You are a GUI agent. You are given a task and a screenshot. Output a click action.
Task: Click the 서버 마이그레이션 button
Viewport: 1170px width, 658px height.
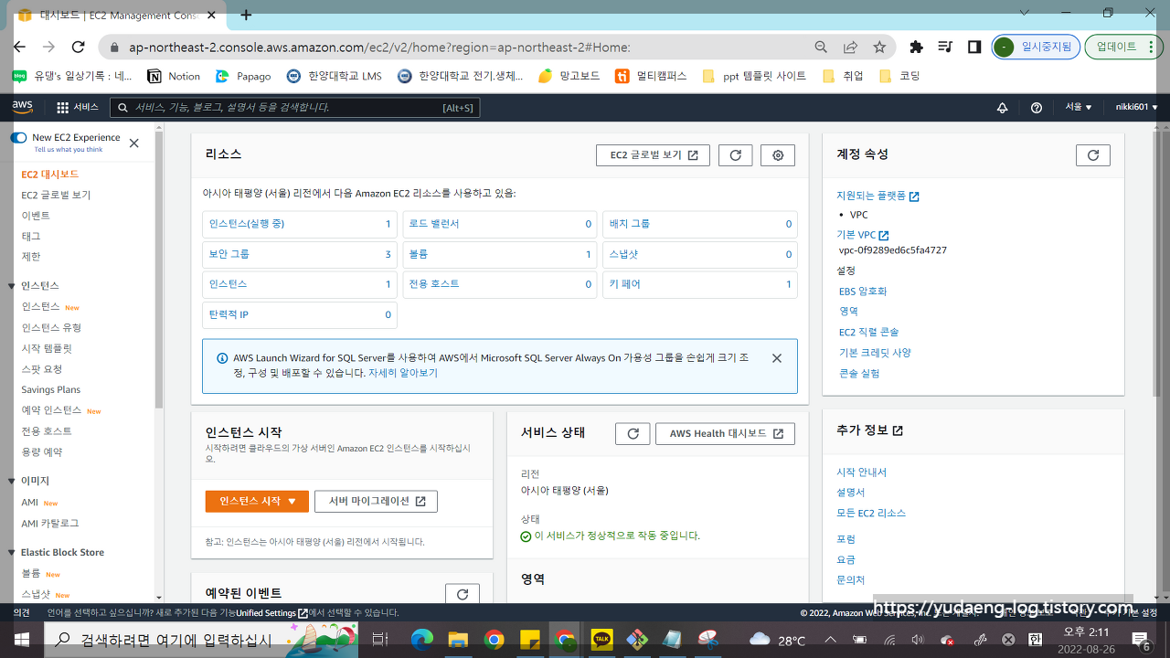click(376, 501)
